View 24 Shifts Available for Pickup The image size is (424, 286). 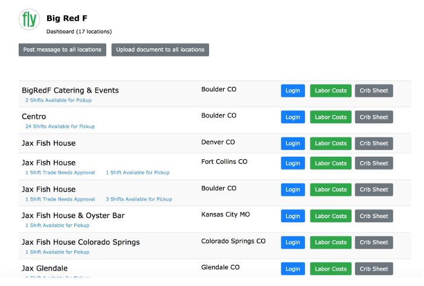point(60,126)
